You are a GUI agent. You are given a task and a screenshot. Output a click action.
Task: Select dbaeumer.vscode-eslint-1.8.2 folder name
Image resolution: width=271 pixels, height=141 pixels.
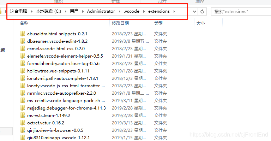pyautogui.click(x=58, y=41)
